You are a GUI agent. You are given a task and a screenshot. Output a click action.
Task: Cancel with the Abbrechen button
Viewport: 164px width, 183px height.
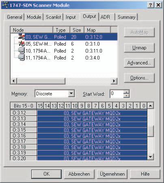[x=79, y=174]
